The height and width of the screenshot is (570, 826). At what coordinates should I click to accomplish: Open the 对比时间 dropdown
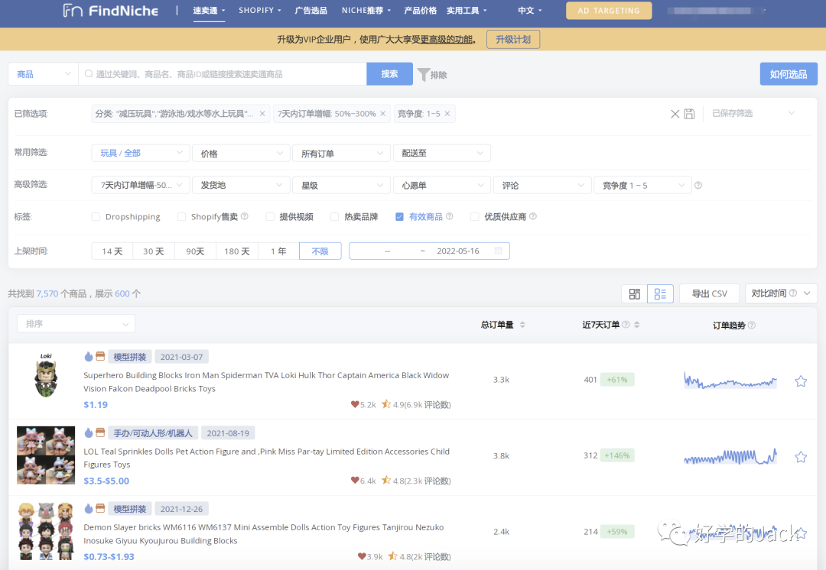(x=781, y=293)
